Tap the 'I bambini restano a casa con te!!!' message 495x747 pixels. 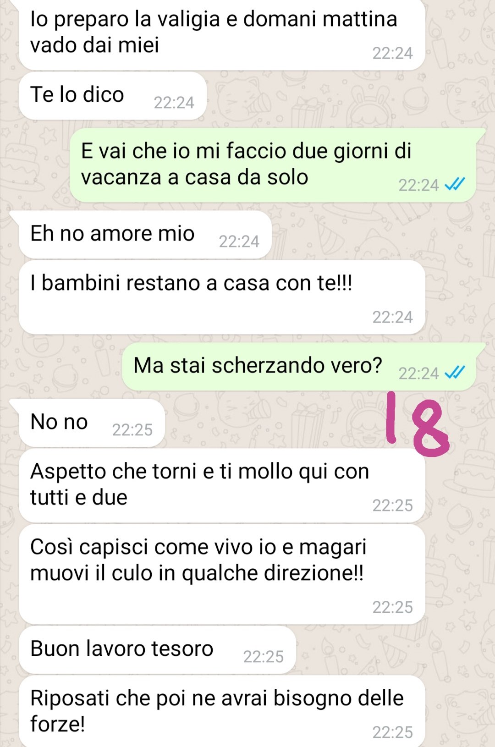click(x=222, y=297)
